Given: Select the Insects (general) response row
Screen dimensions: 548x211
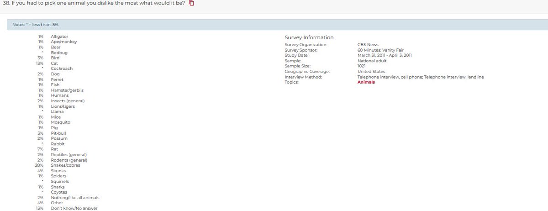Looking at the screenshot, I should click(x=60, y=101).
